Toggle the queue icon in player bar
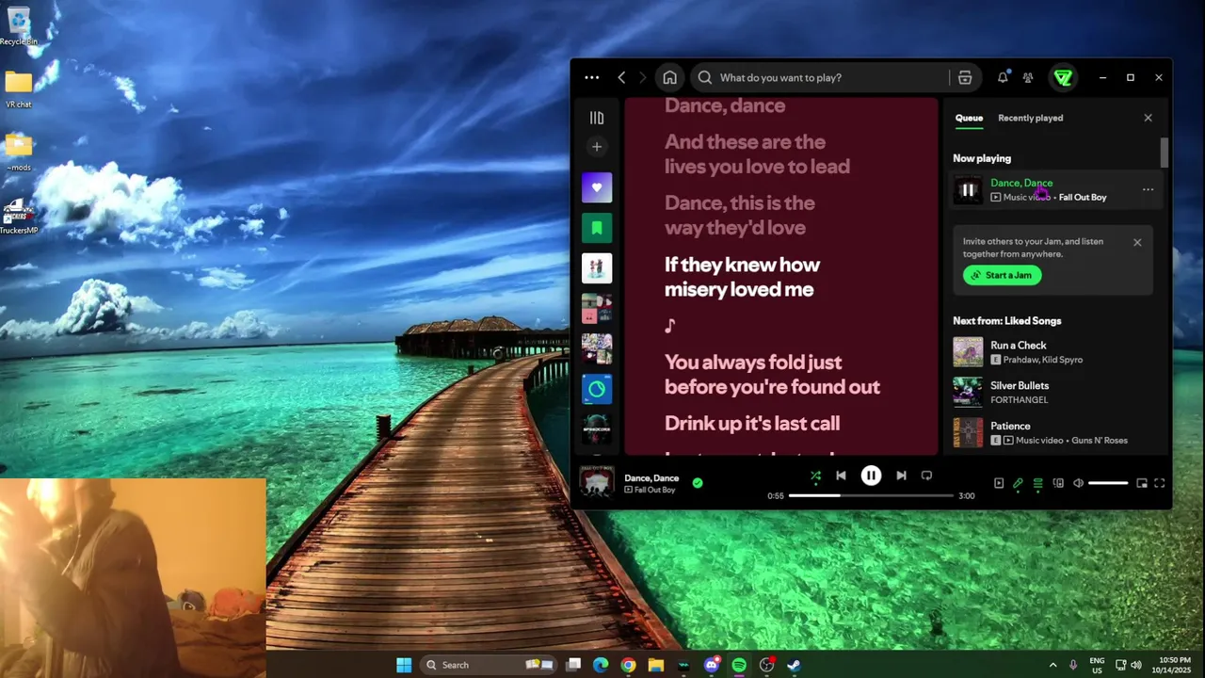Viewport: 1205px width, 678px height. pos(1037,483)
